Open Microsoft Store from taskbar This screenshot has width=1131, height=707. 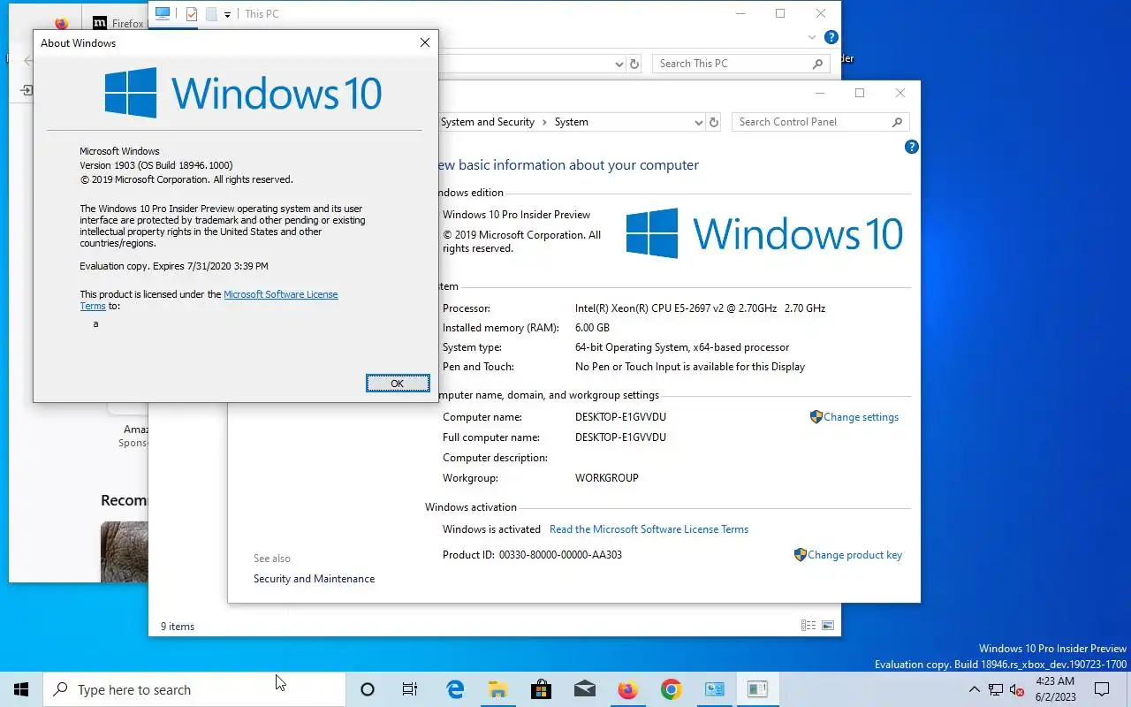click(x=541, y=689)
